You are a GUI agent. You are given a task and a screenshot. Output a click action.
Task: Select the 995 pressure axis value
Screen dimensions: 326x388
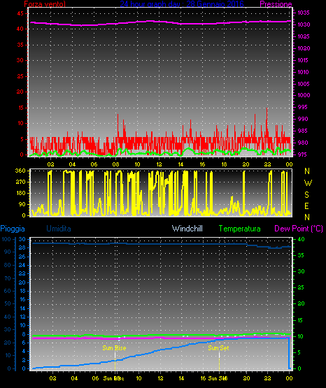[304, 107]
